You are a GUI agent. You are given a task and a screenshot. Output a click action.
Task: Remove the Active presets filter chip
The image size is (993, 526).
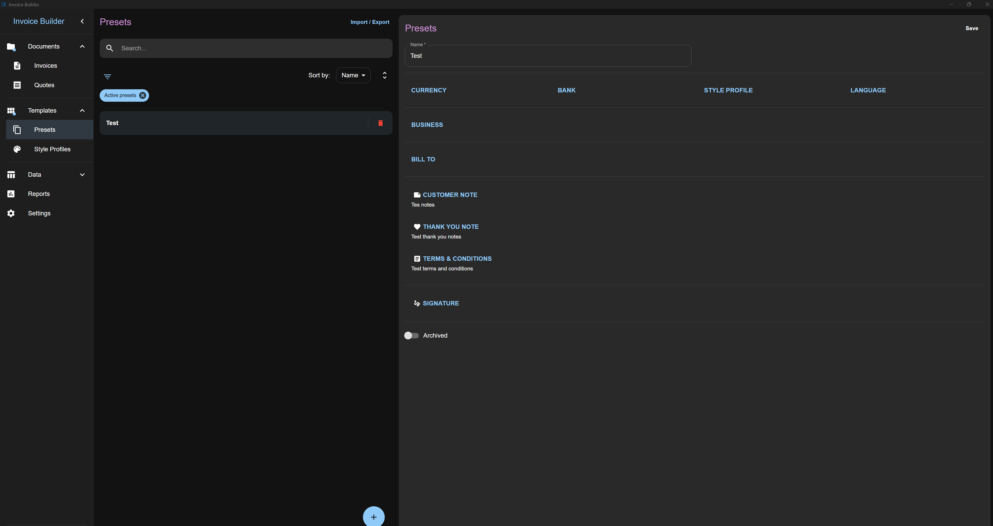(143, 95)
